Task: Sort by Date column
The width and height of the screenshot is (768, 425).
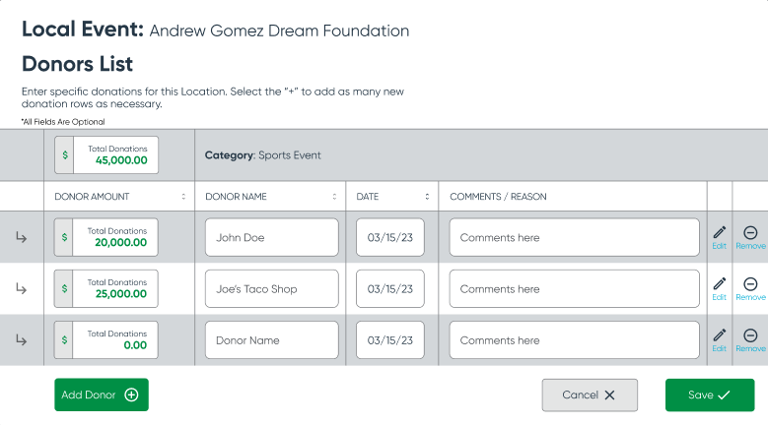Action: [428, 197]
